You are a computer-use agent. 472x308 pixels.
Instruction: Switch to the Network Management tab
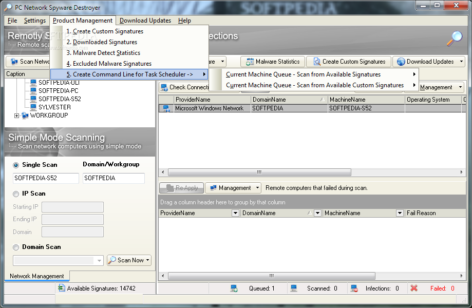click(37, 276)
